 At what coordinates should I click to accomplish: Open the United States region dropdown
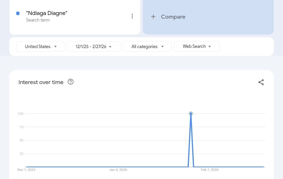[x=40, y=47]
